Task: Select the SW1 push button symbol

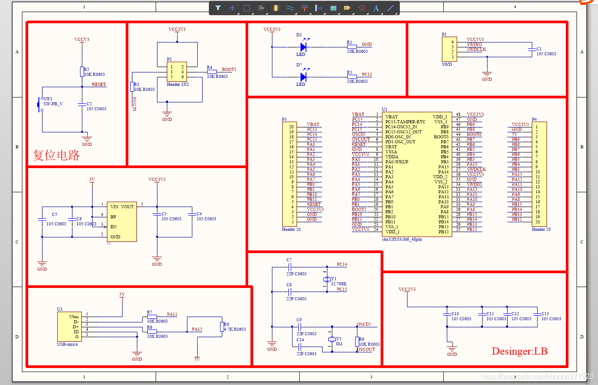Action: [x=40, y=104]
